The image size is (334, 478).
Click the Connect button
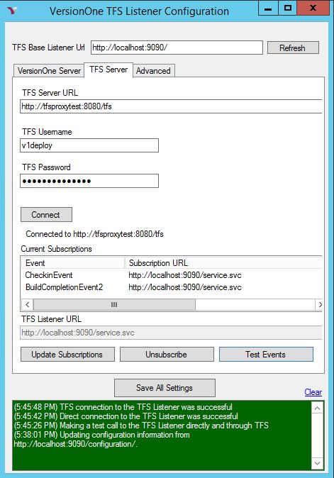pyautogui.click(x=46, y=215)
